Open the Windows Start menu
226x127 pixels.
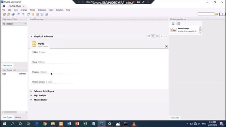(x=4, y=124)
